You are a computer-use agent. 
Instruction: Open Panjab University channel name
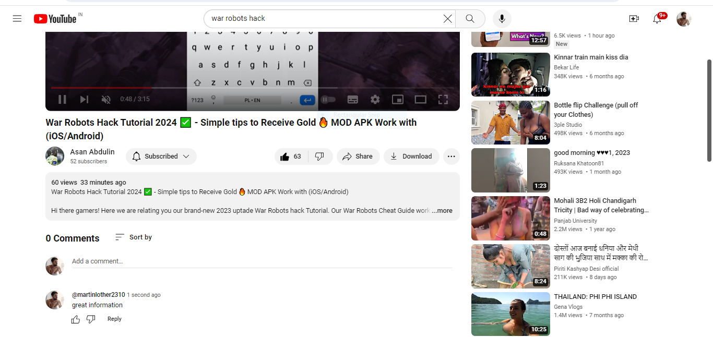[x=576, y=221]
